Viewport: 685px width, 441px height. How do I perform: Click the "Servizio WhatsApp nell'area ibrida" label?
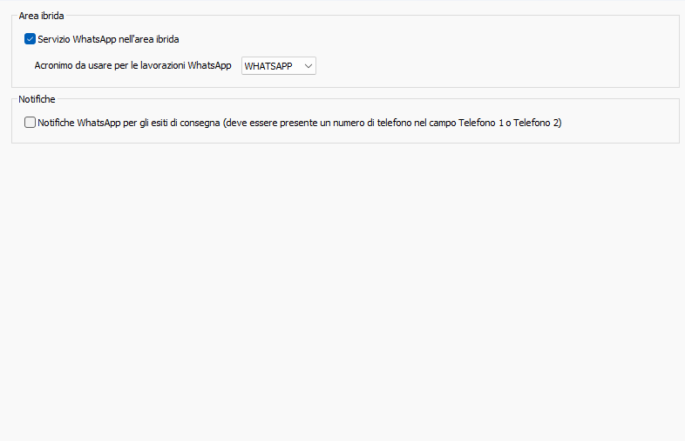(108, 39)
